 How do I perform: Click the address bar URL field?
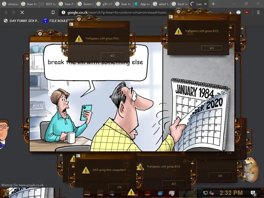click(x=116, y=12)
